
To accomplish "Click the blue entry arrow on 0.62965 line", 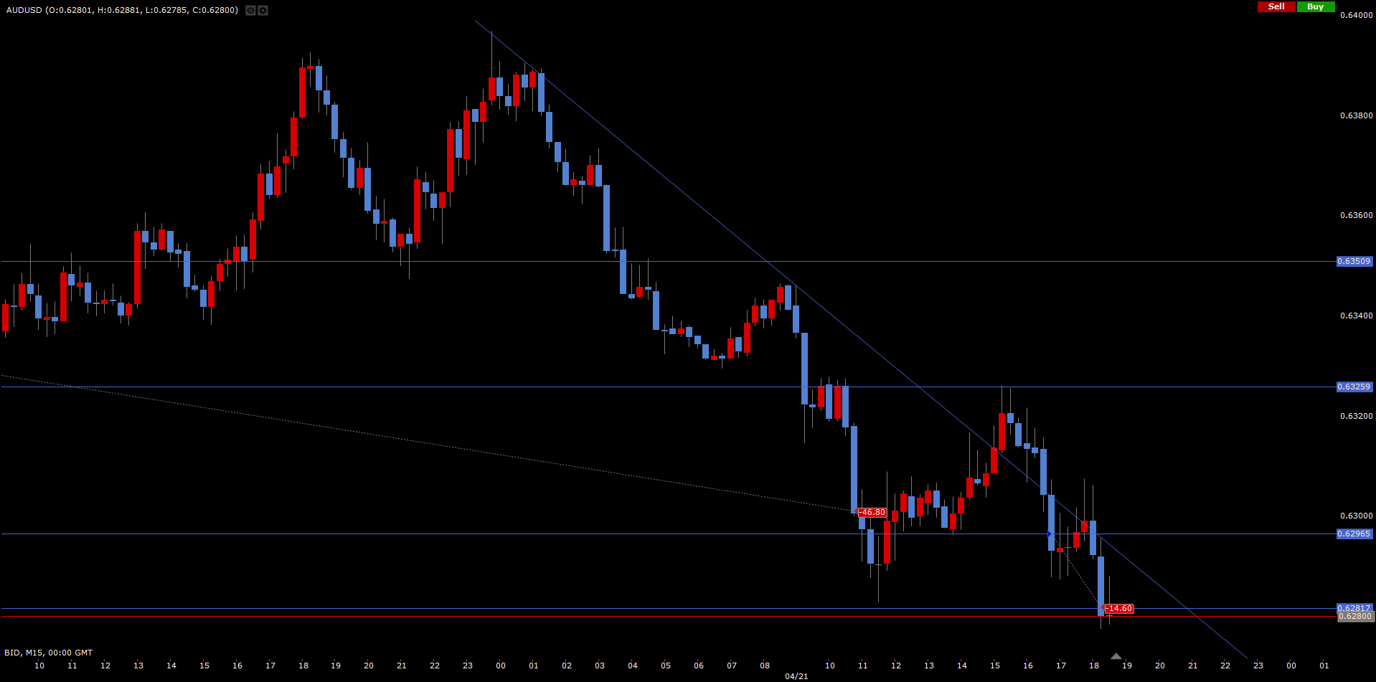I will (x=1050, y=534).
